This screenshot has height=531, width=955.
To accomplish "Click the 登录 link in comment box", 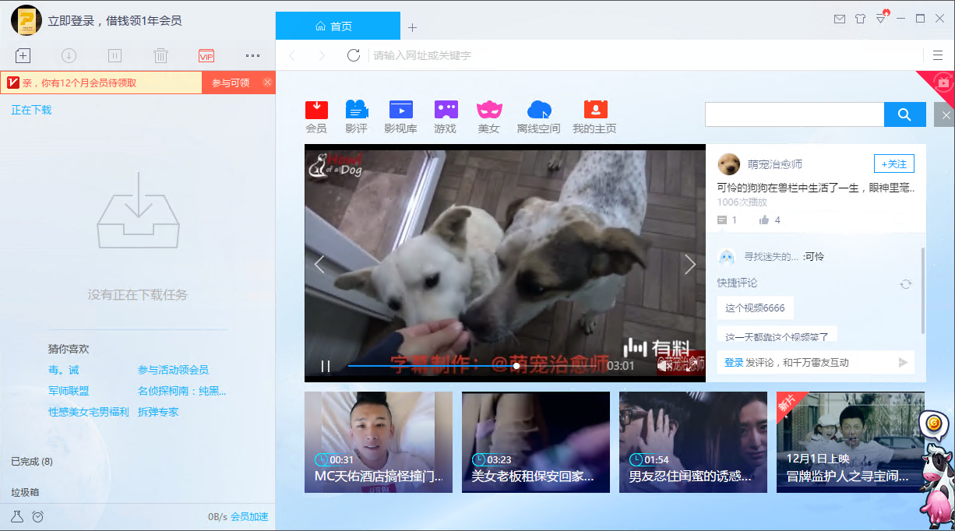I will (734, 363).
